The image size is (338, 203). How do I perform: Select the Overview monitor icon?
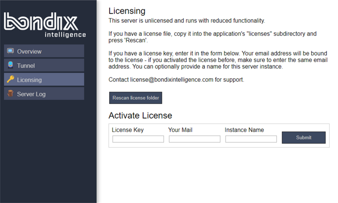click(10, 51)
